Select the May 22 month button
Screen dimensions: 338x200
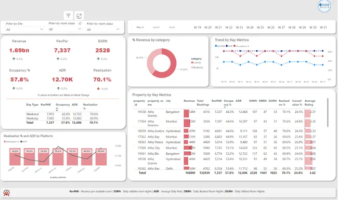[140, 28]
